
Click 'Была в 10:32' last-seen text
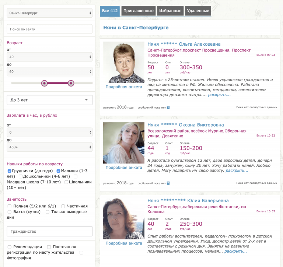266,136
